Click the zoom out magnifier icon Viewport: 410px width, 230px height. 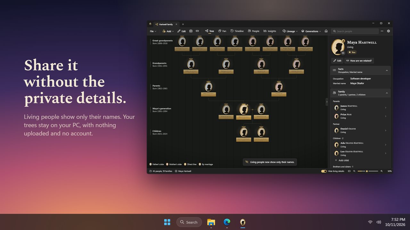(x=354, y=171)
